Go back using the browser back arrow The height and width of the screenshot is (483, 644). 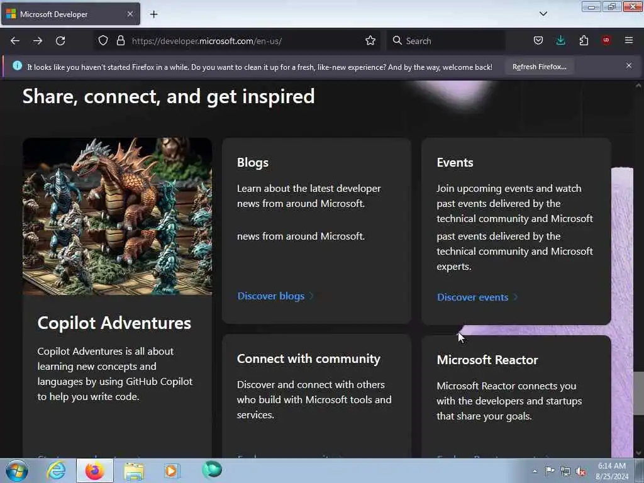coord(15,41)
